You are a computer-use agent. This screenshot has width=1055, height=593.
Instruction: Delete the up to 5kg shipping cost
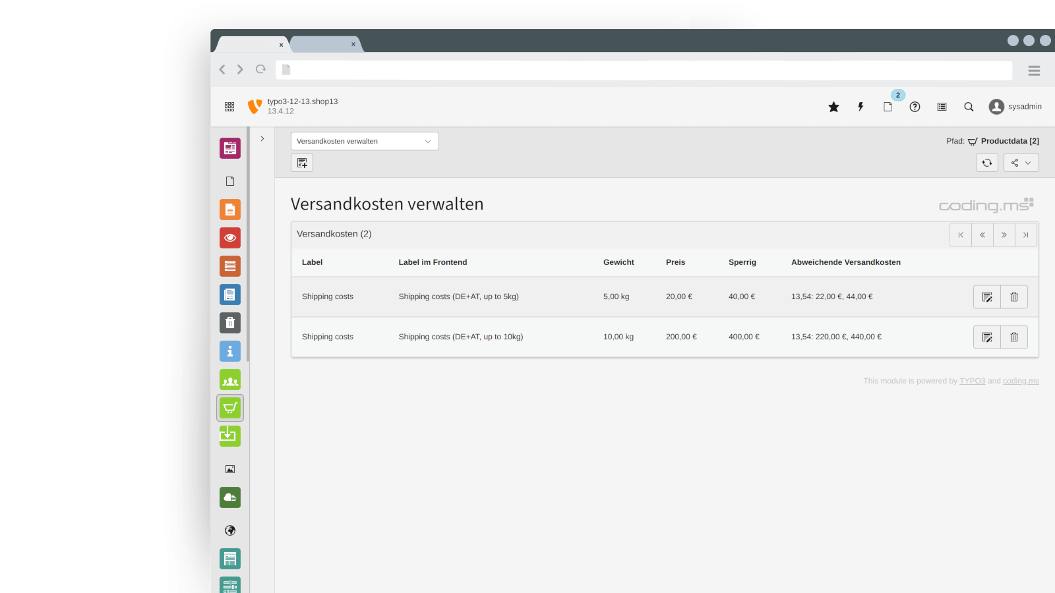[1014, 297]
